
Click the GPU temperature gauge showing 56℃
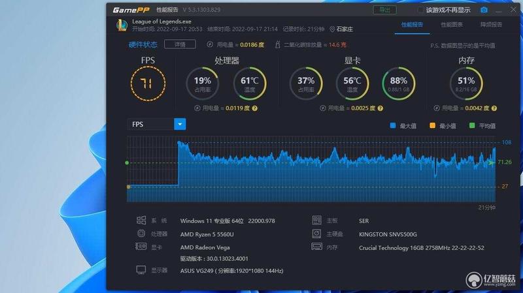[352, 84]
